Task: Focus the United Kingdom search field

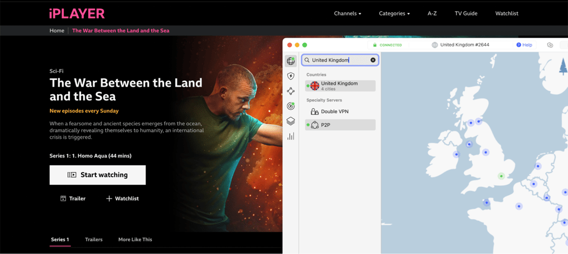Action: coord(340,60)
